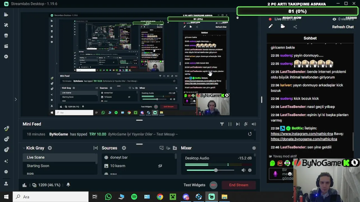Filter events in Mini Feed

click(222, 124)
